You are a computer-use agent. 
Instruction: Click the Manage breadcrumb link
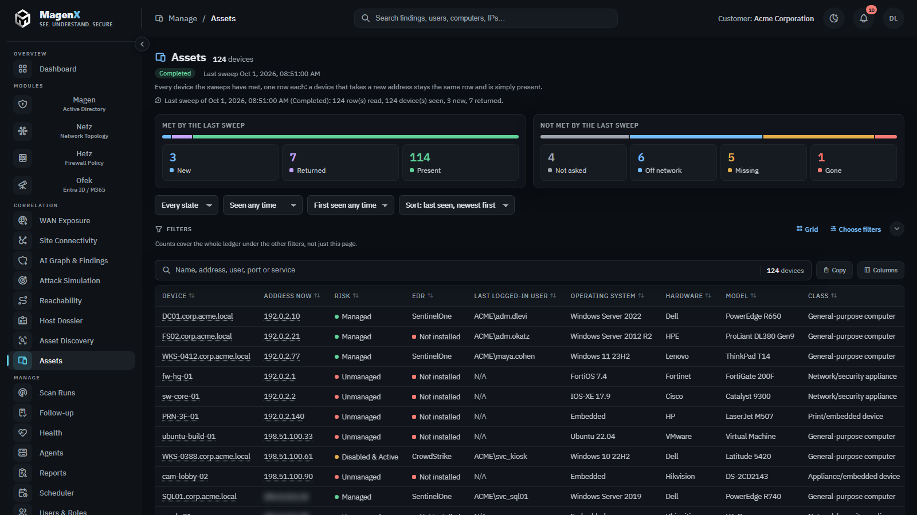tap(183, 18)
